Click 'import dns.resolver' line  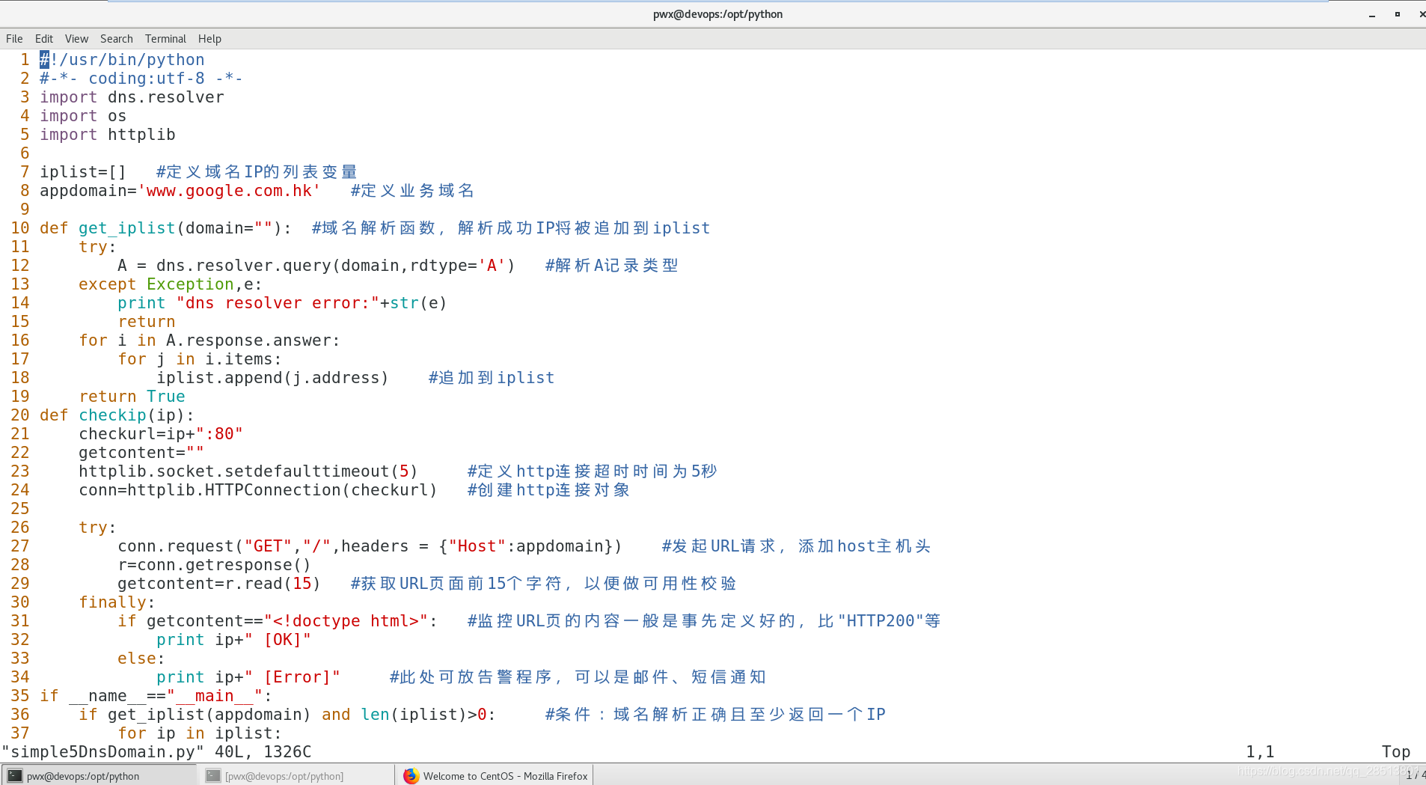(132, 97)
